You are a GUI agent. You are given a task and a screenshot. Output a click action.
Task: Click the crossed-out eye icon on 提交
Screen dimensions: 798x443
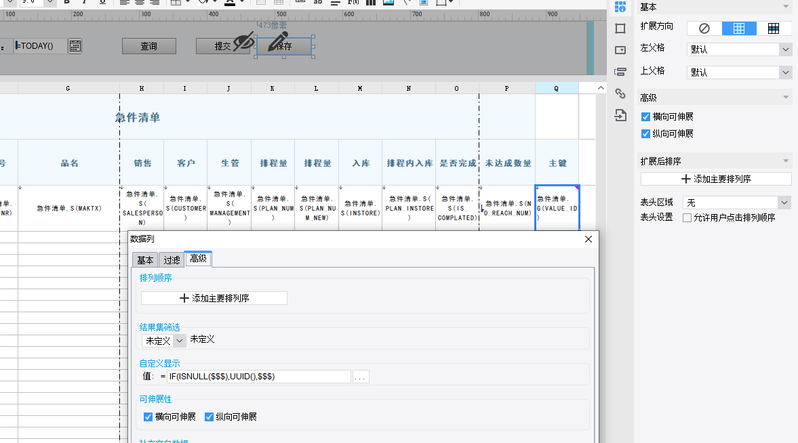tap(243, 42)
